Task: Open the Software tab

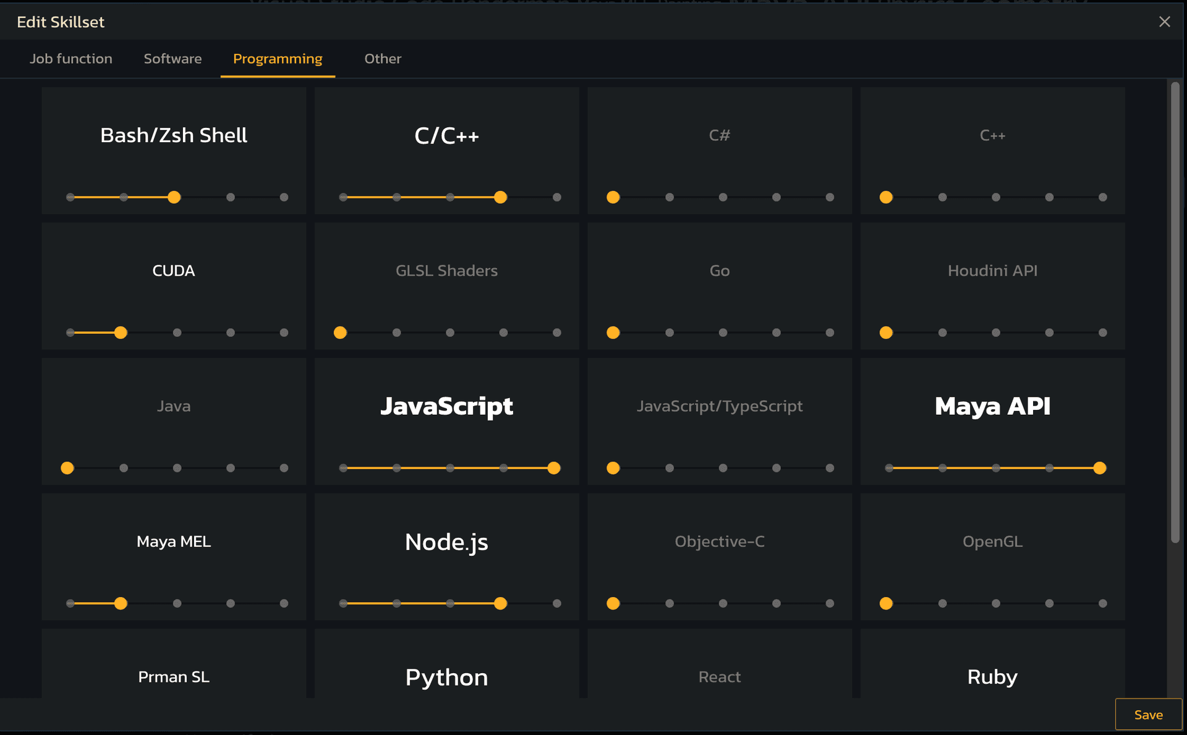Action: (x=172, y=59)
